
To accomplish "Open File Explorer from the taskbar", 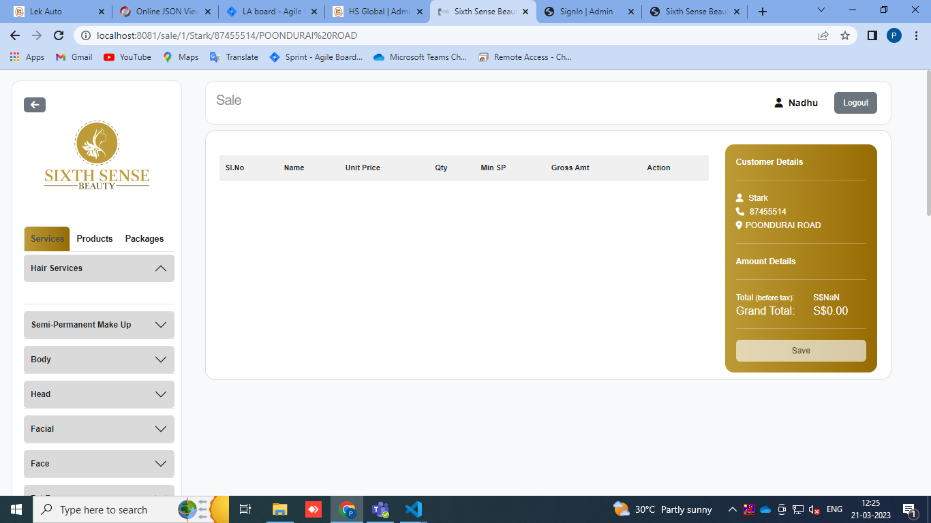I will coord(279,509).
